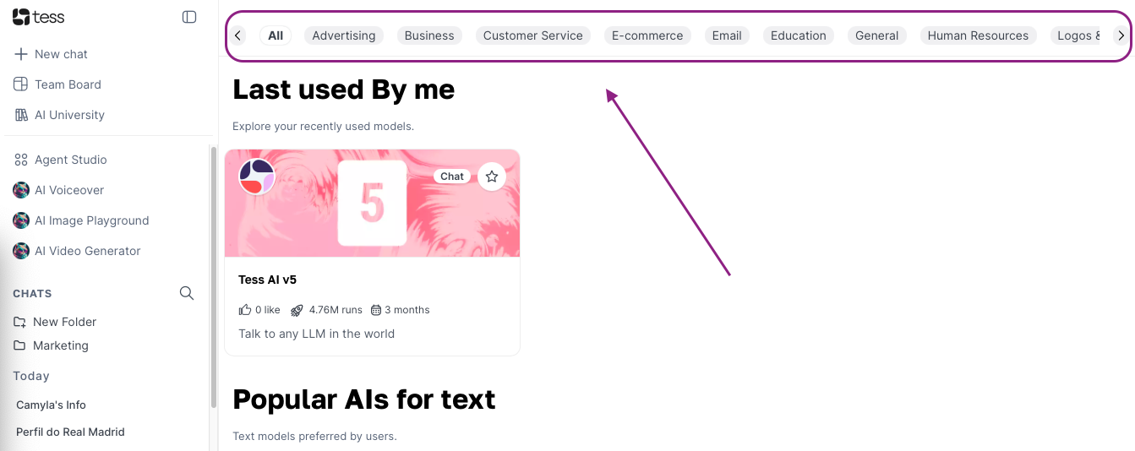Click 'Explore your recently used models.' text

323,127
